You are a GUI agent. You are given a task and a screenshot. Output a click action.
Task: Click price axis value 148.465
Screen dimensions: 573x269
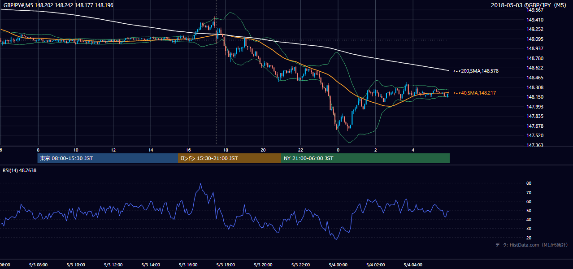[535, 78]
